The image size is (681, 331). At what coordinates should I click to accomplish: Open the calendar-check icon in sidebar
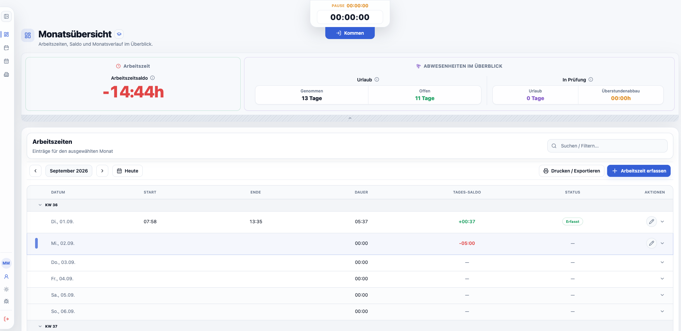coord(6,48)
